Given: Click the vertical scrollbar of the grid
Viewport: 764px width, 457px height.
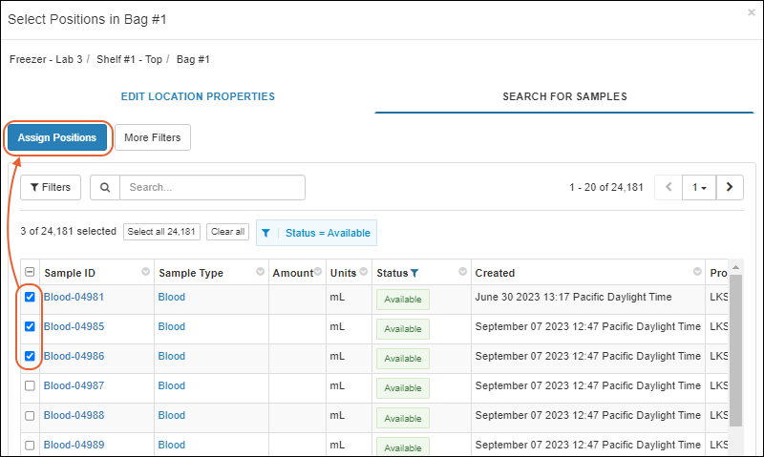Looking at the screenshot, I should click(x=735, y=363).
